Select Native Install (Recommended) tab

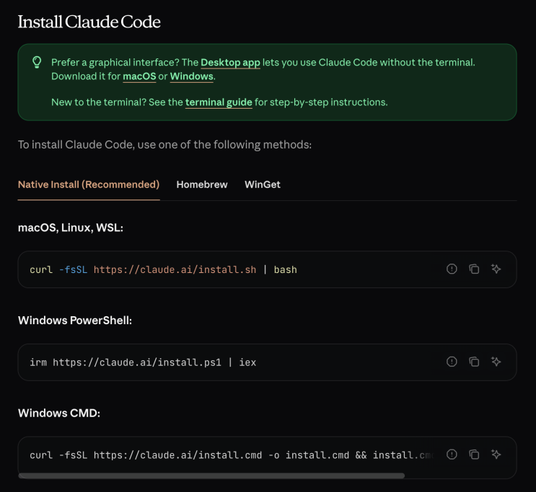point(89,184)
